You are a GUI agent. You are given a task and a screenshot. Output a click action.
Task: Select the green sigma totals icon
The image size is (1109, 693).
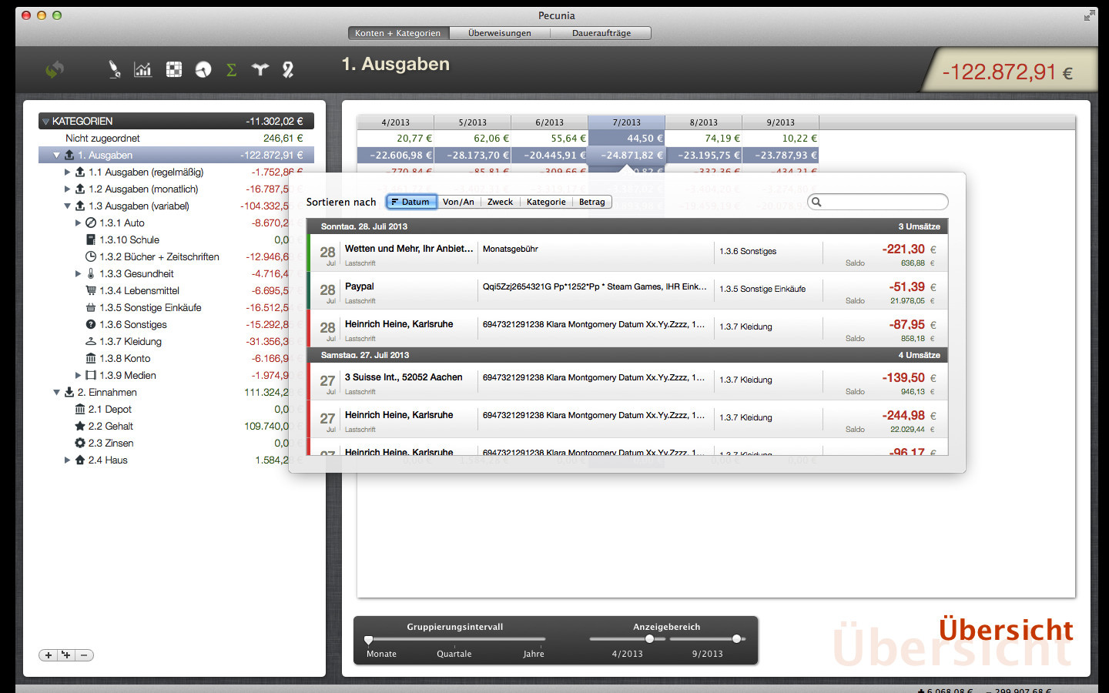(x=231, y=69)
